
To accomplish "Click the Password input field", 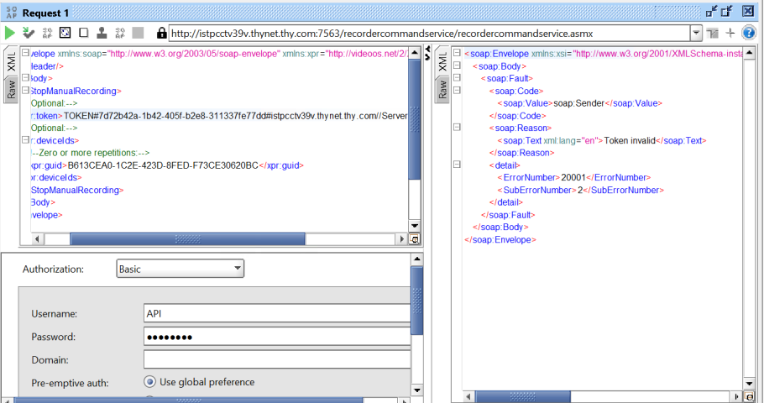I will pos(277,337).
